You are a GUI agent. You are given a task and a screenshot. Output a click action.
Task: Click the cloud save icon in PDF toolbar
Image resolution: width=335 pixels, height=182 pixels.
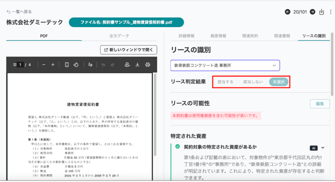click(x=127, y=64)
